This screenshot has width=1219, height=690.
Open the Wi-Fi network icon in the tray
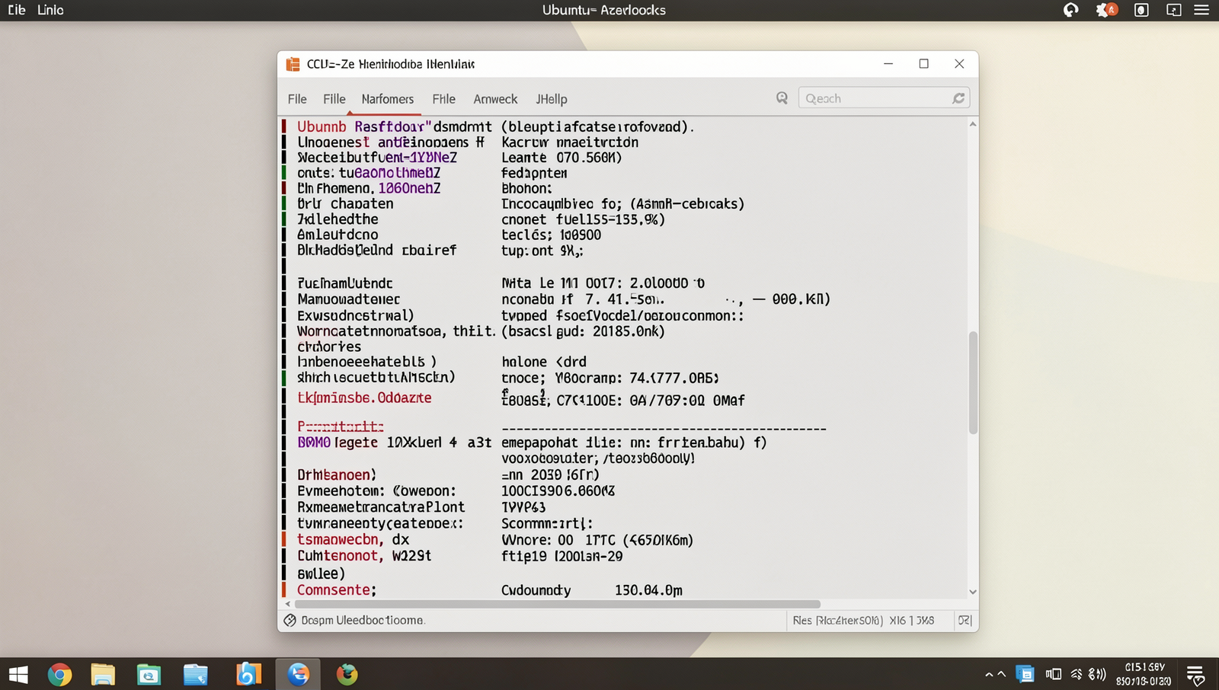pos(1077,674)
